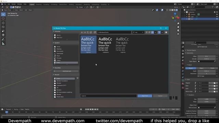
Task: Click the Open Font button
Action: (x=145, y=96)
